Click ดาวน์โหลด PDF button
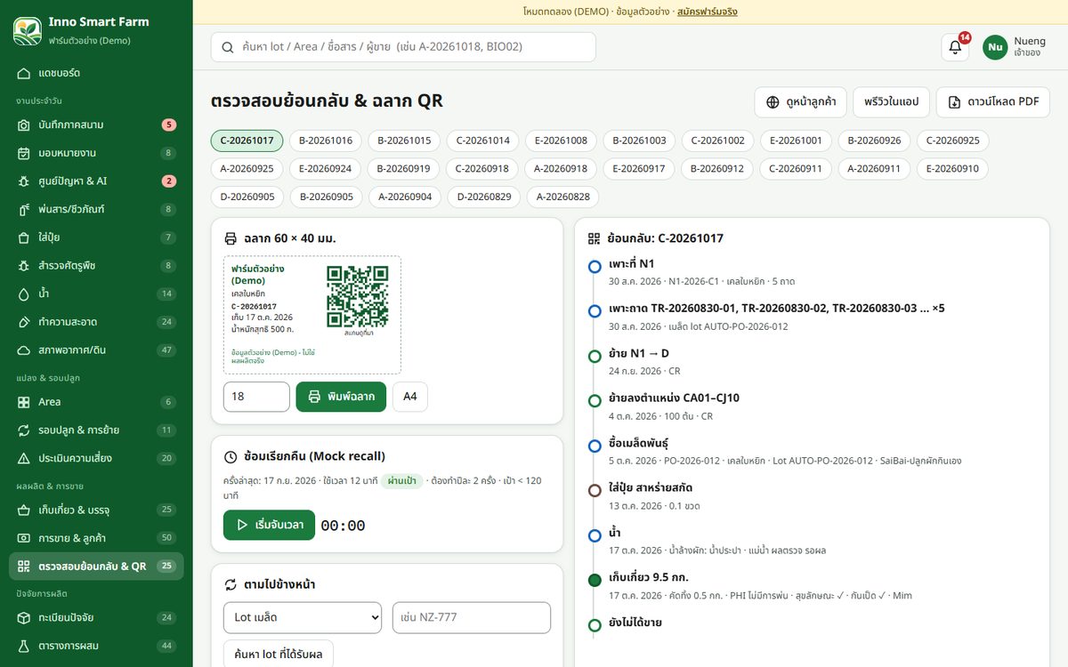Image resolution: width=1068 pixels, height=667 pixels. pyautogui.click(x=992, y=102)
